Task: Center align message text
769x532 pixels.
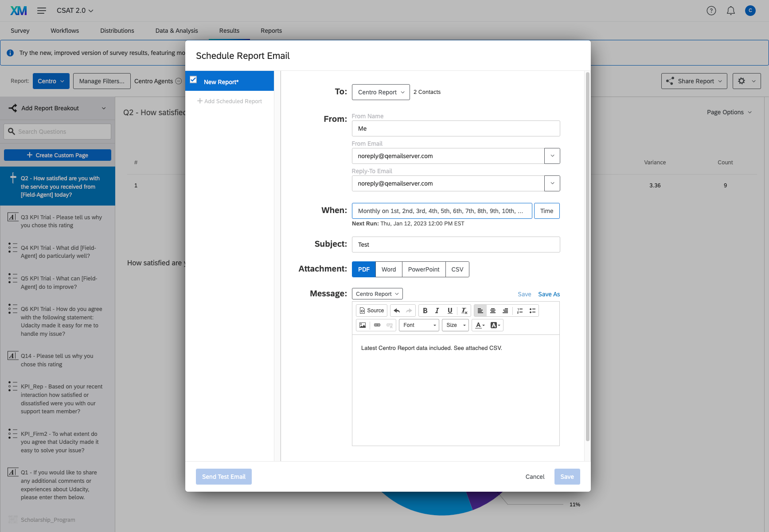Action: 492,311
